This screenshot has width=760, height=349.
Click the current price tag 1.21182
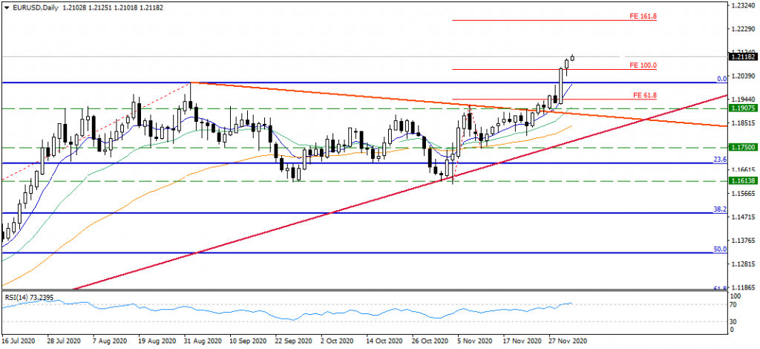click(743, 56)
